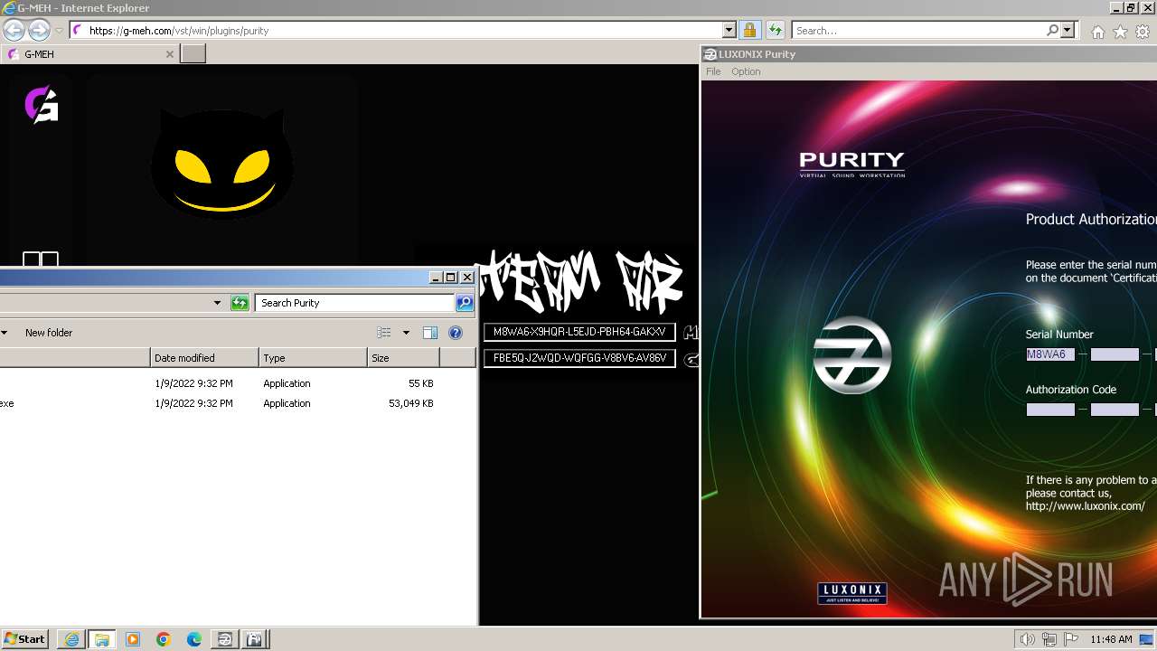Viewport: 1157px width, 651px height.
Task: Click the G-MEH purple logo
Action: pos(41,104)
